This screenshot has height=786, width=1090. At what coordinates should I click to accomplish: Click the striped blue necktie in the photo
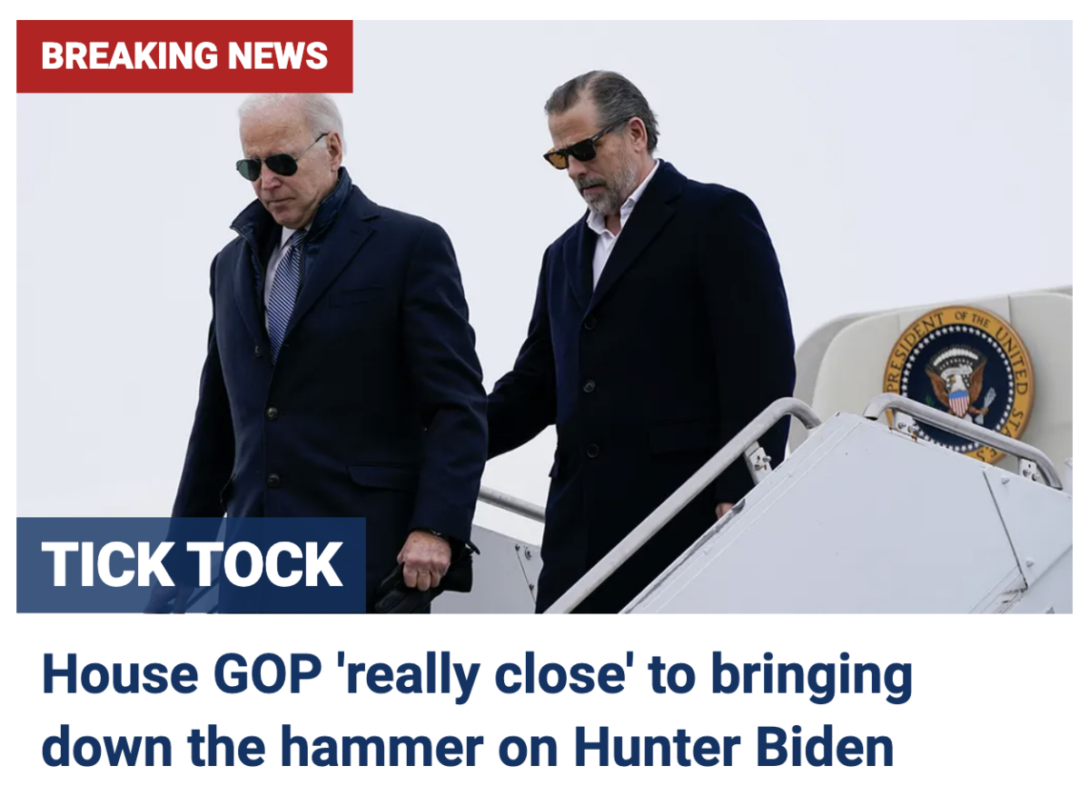click(285, 289)
